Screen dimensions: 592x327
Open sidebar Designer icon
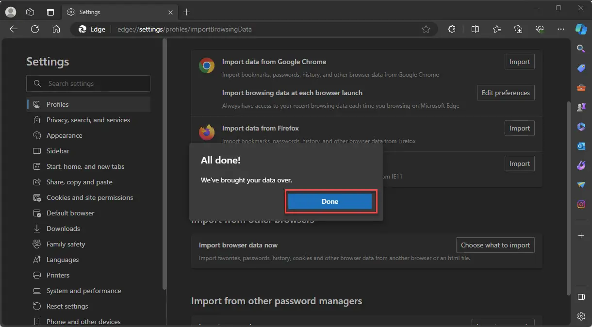pos(581,165)
